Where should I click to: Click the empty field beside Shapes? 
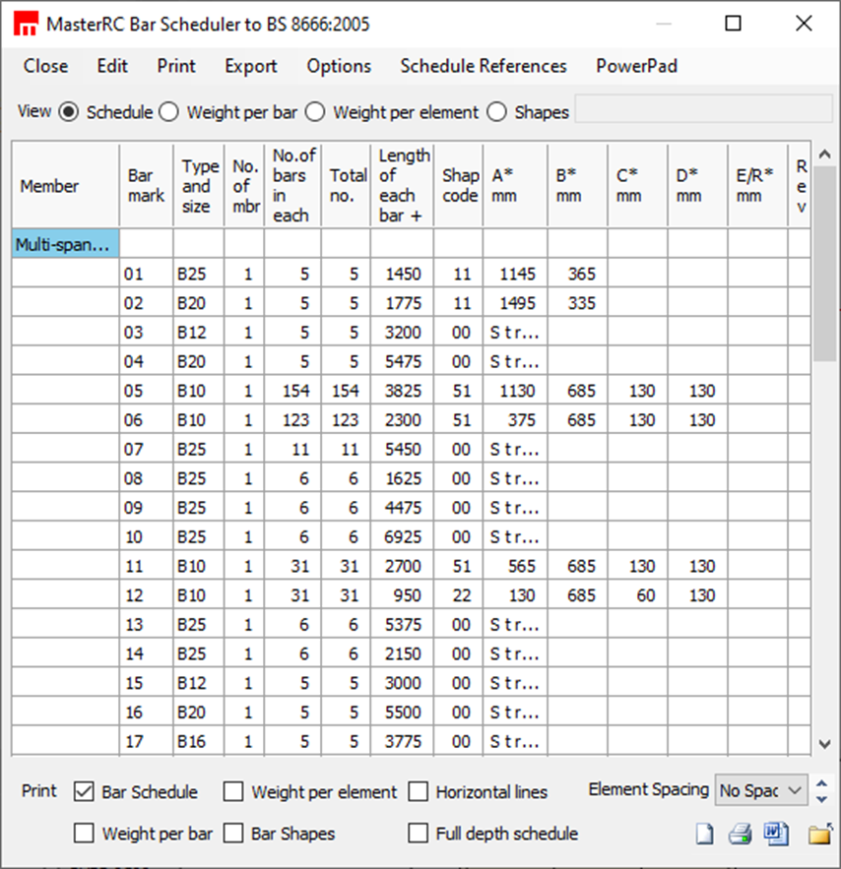[703, 108]
